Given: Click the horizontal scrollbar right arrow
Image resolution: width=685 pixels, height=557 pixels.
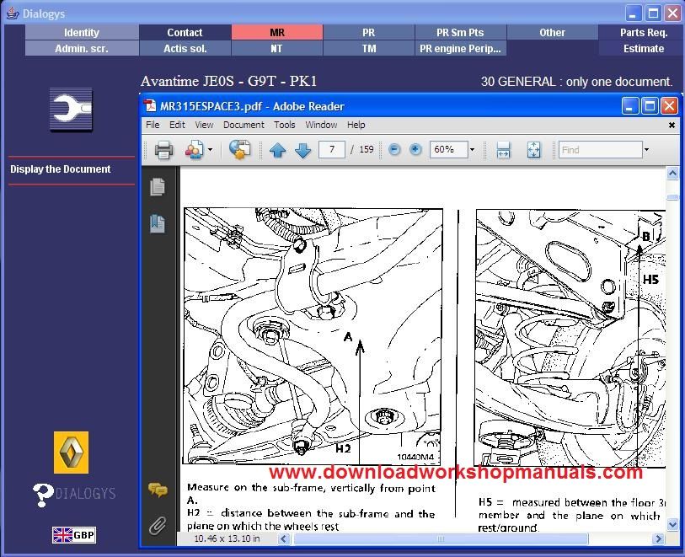Looking at the screenshot, I should pos(658,538).
